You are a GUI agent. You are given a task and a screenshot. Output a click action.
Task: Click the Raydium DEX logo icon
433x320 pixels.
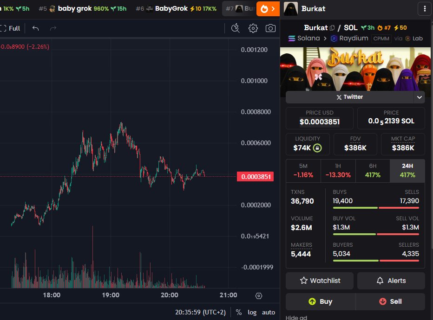[x=334, y=38]
